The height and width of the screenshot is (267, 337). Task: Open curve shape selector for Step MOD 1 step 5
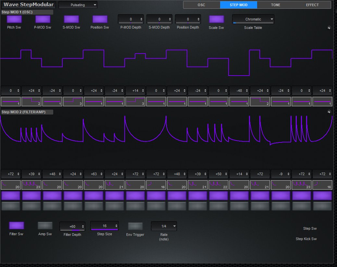[94, 102]
